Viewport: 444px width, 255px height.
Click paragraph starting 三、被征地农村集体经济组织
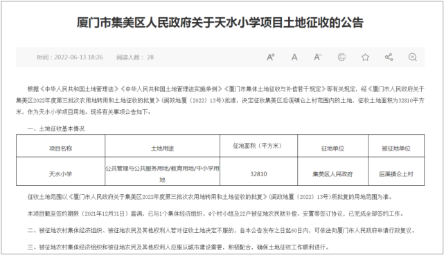click(x=179, y=247)
